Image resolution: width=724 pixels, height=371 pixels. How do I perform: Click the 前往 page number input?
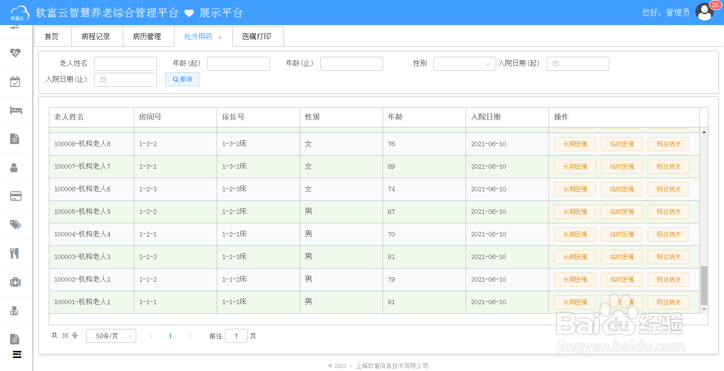click(236, 336)
